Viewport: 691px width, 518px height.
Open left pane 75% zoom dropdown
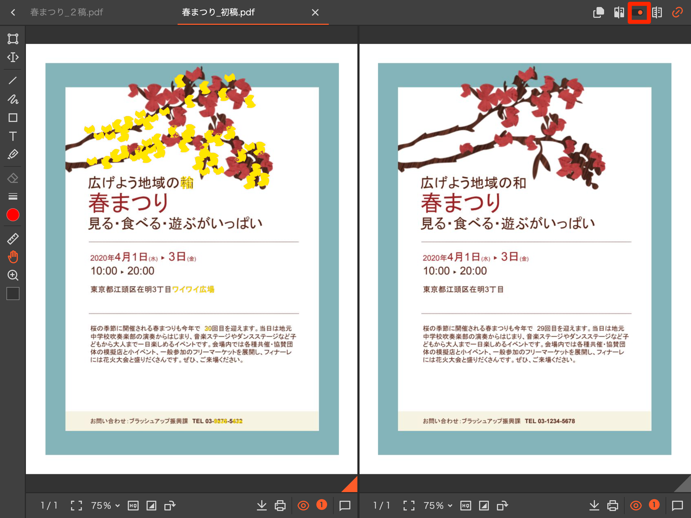[x=105, y=506]
